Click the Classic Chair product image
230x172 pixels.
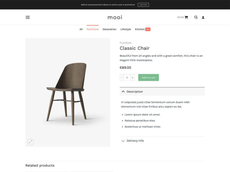coord(67,92)
